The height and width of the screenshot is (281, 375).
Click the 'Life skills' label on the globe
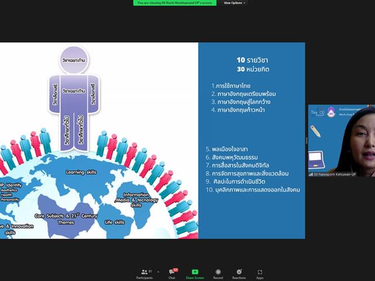point(115,222)
